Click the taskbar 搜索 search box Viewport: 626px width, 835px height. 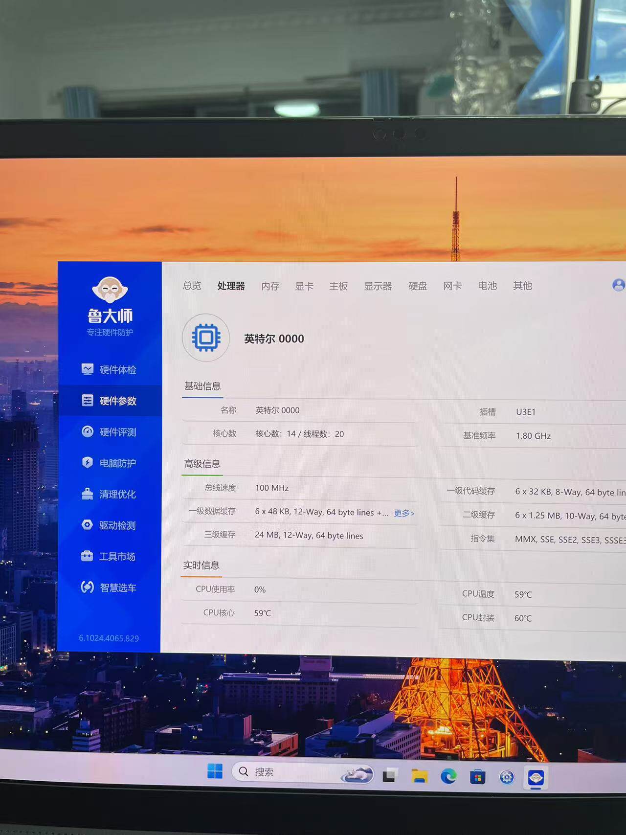point(302,772)
